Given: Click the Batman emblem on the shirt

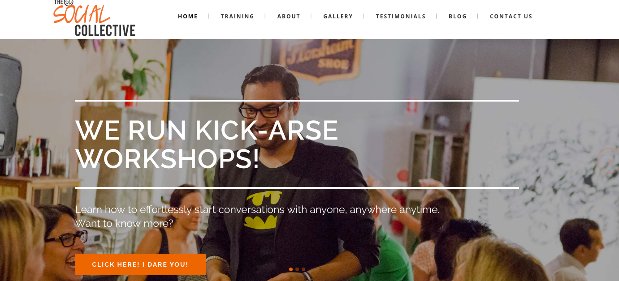Looking at the screenshot, I should pyautogui.click(x=264, y=209).
